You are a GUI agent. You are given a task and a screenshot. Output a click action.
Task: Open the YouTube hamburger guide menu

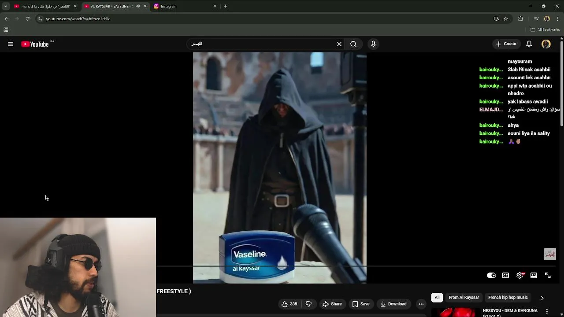(x=11, y=44)
